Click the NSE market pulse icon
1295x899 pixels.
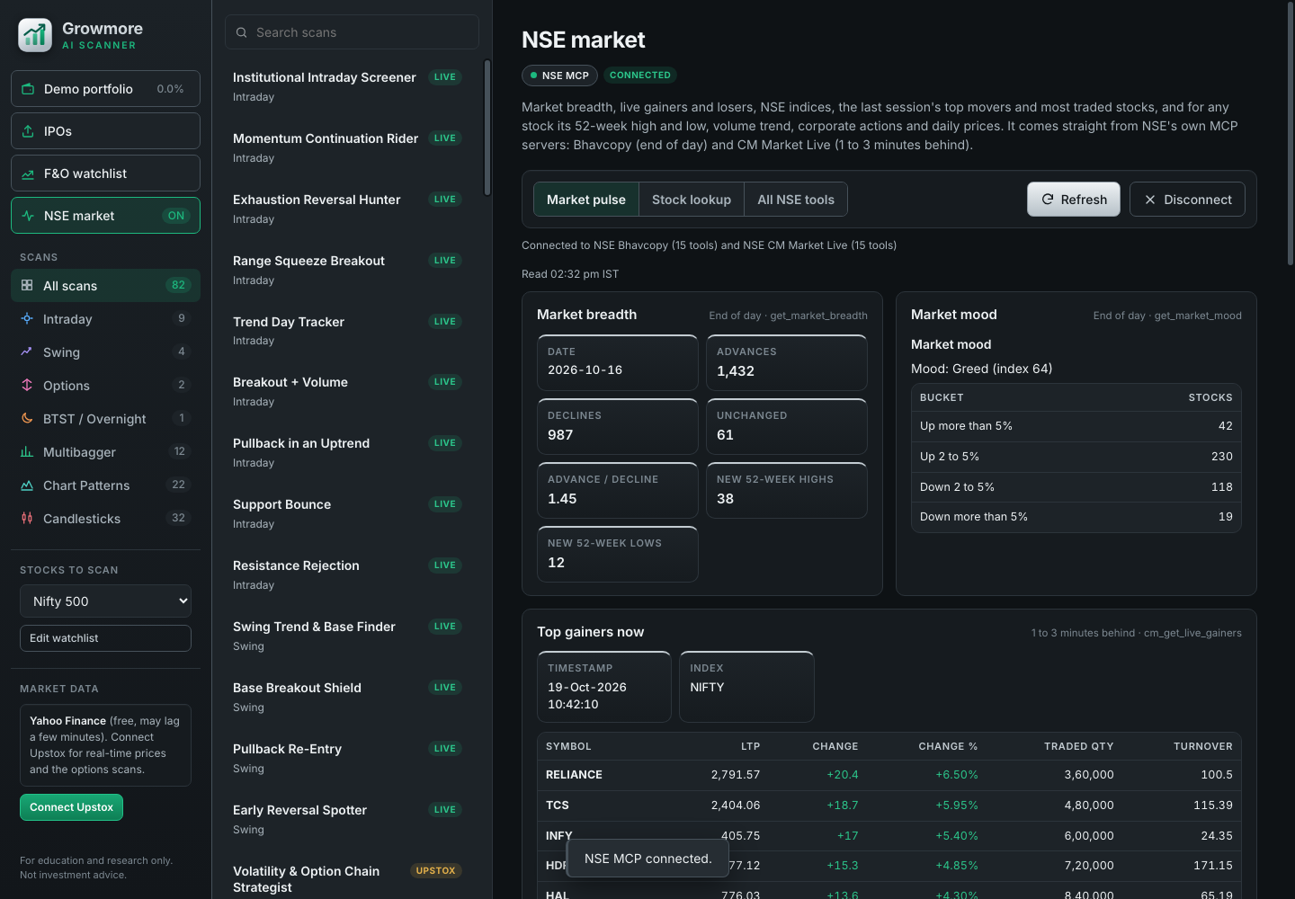point(28,216)
